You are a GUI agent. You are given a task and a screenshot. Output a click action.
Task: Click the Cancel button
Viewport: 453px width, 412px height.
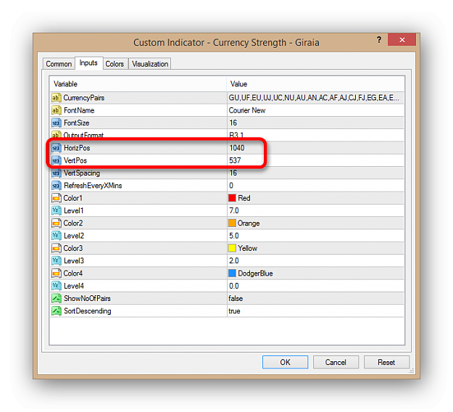(x=336, y=362)
